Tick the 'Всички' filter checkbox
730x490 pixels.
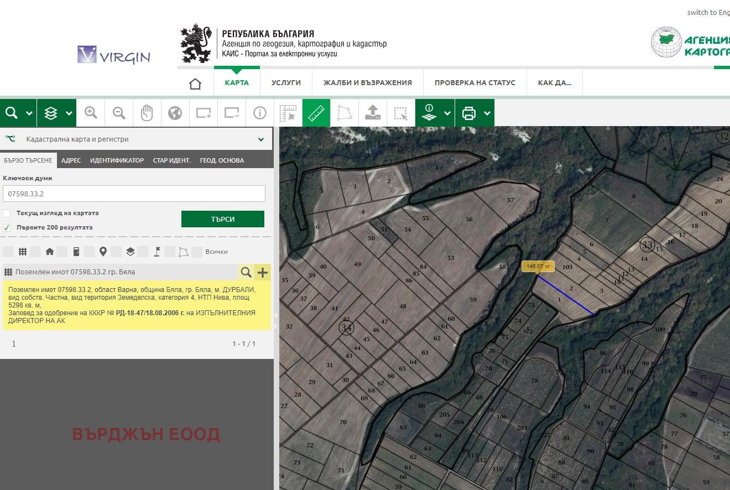coord(197,252)
